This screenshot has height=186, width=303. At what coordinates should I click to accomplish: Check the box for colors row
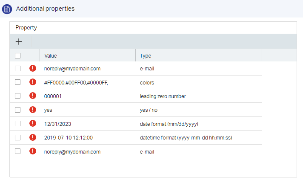17,82
